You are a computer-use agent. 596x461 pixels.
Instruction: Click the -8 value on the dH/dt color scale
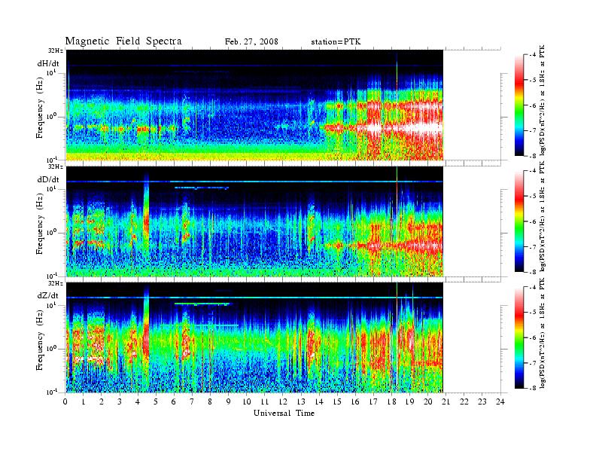pyautogui.click(x=533, y=155)
